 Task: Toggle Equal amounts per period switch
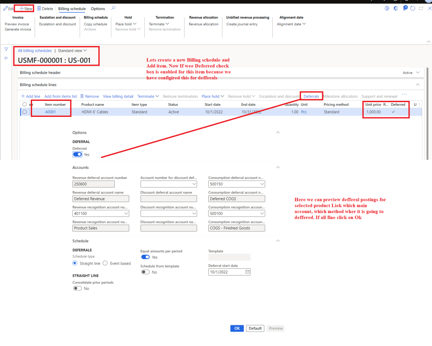pyautogui.click(x=145, y=257)
